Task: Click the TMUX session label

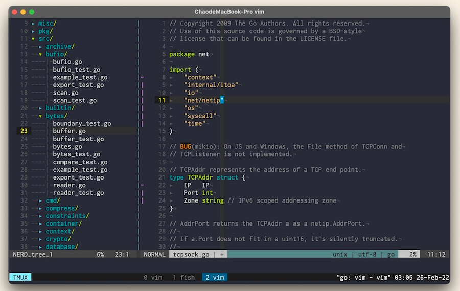Action: click(20, 277)
